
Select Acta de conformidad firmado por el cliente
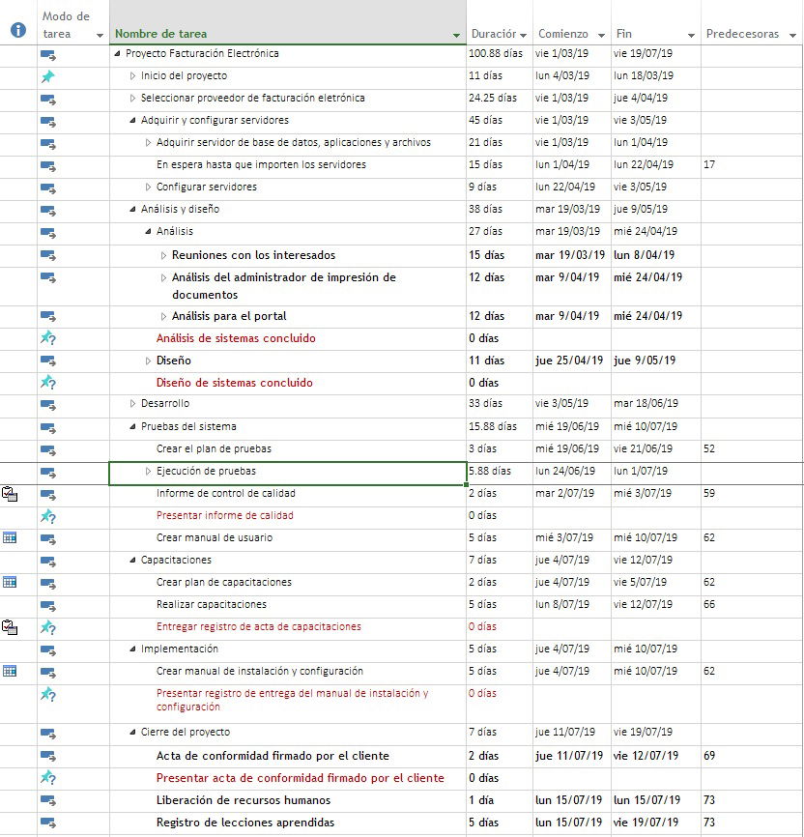[273, 756]
